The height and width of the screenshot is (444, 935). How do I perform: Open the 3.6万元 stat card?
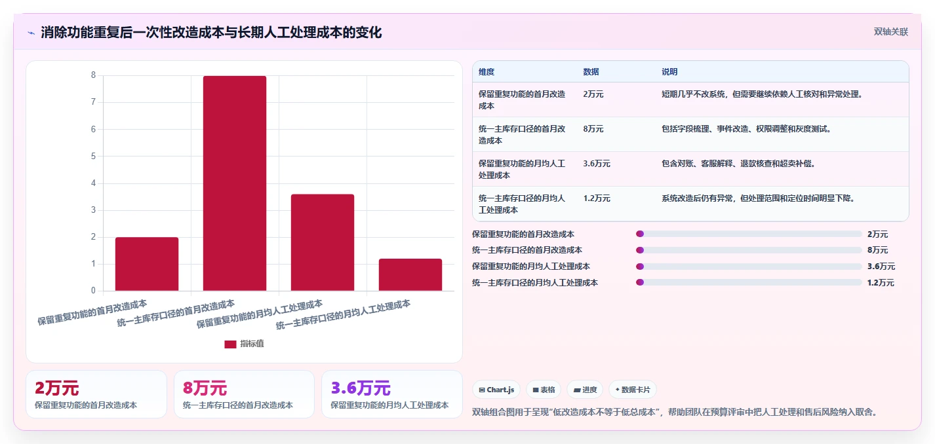point(392,394)
